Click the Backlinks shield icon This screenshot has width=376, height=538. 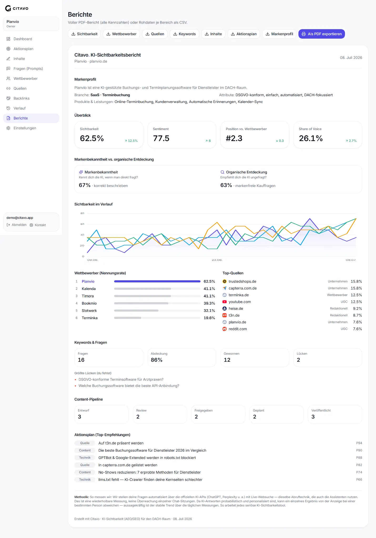[8, 98]
